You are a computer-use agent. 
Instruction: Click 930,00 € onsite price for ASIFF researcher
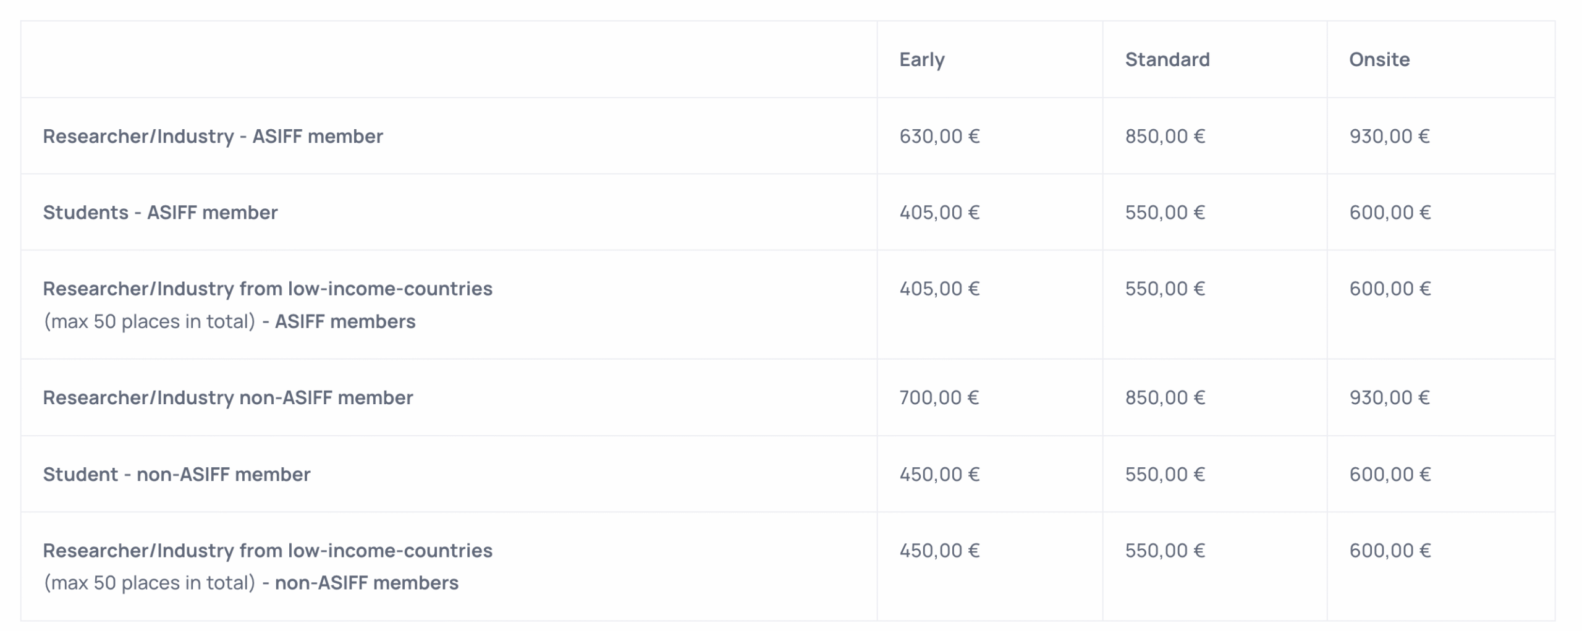[1389, 136]
